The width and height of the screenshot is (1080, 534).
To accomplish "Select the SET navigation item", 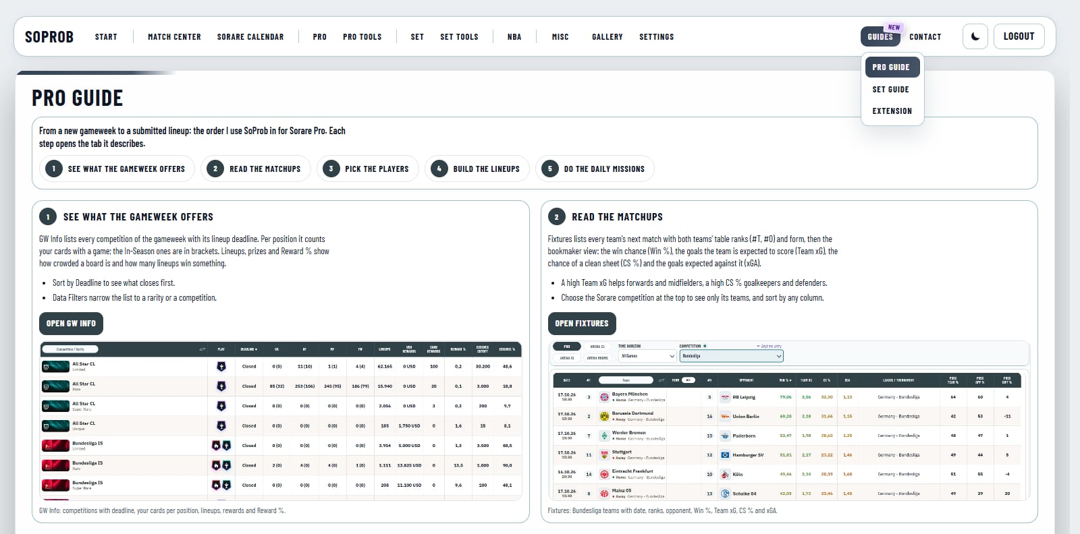I will pos(417,36).
